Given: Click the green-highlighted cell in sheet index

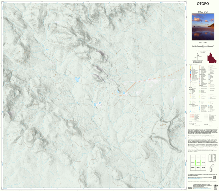Looking at the screenshot, I should tap(198, 163).
